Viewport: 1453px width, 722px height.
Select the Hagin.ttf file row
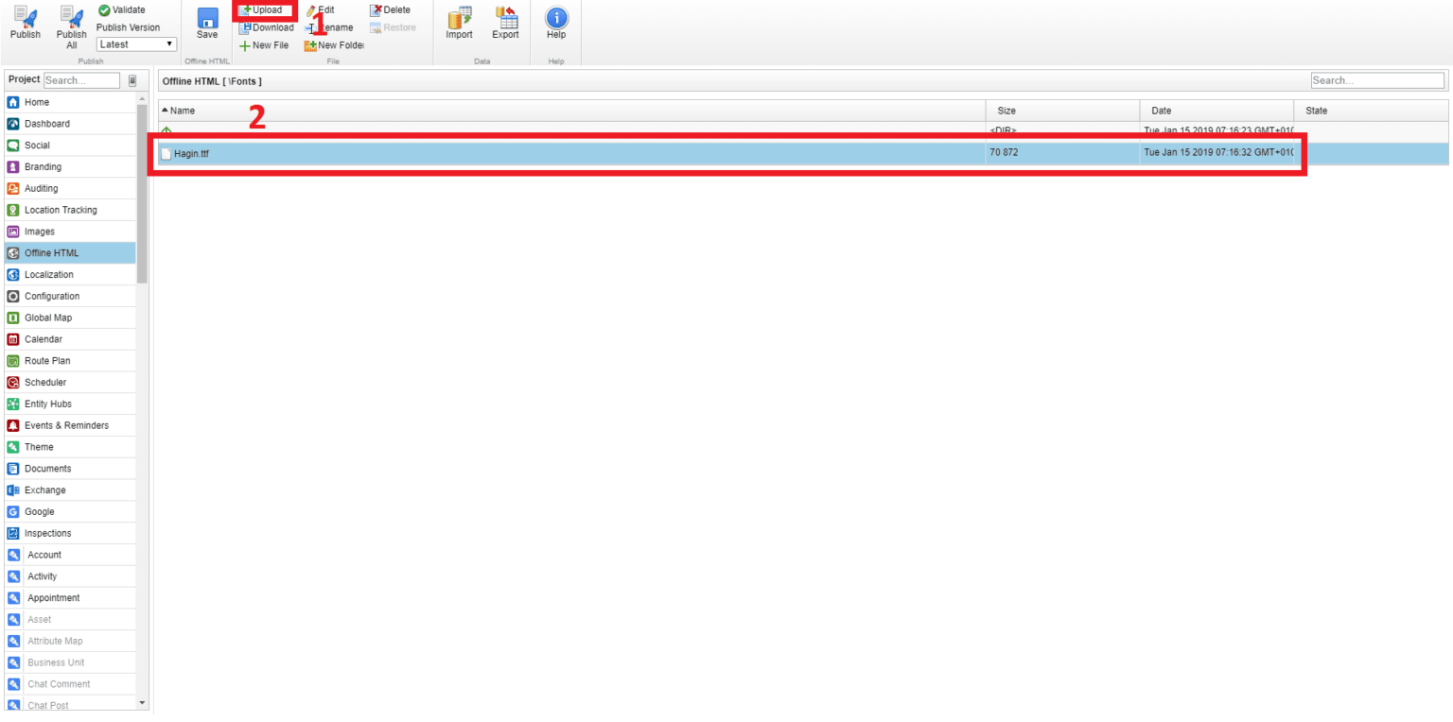[568, 153]
